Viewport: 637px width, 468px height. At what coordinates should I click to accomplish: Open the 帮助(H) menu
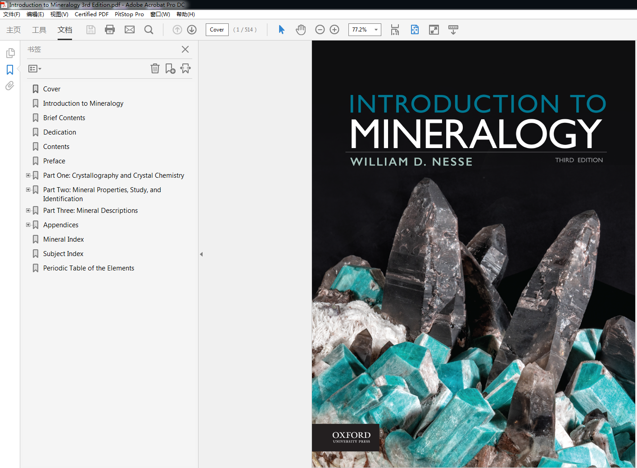click(185, 14)
